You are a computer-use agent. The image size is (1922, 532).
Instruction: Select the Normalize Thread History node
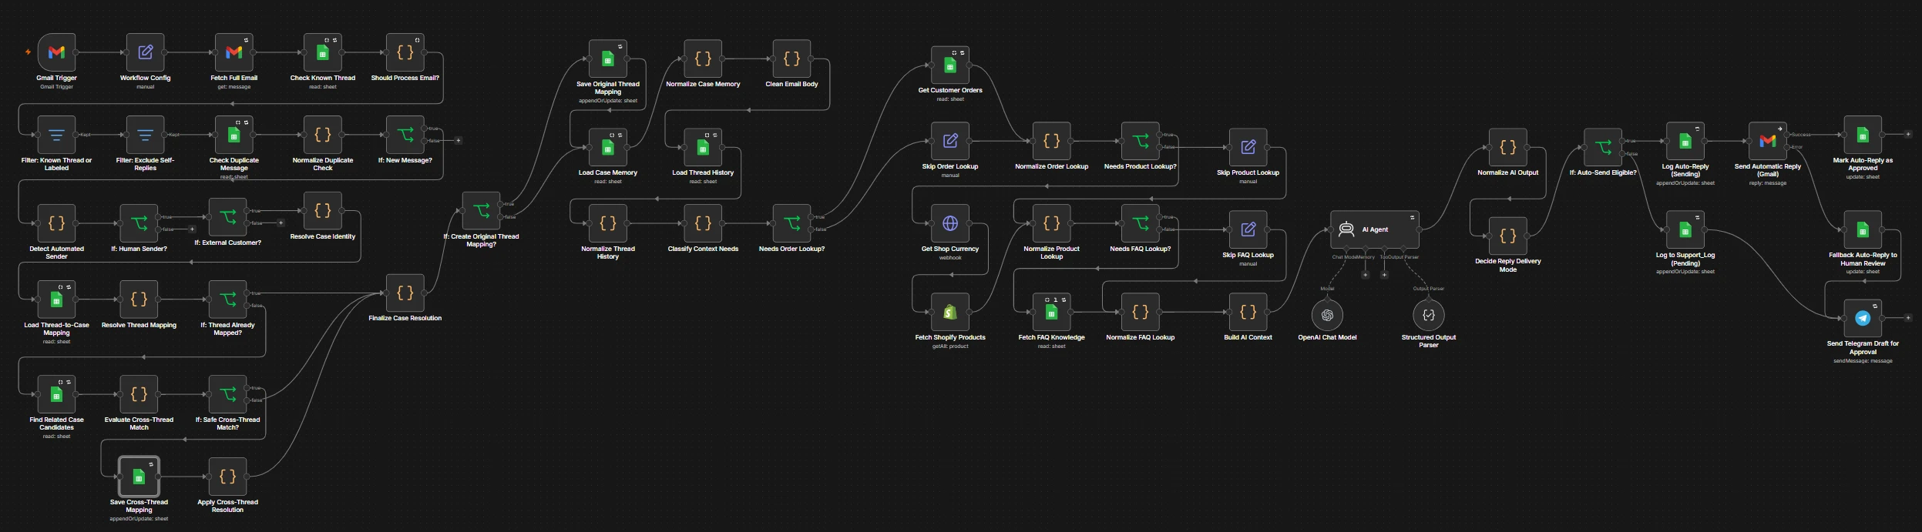607,223
